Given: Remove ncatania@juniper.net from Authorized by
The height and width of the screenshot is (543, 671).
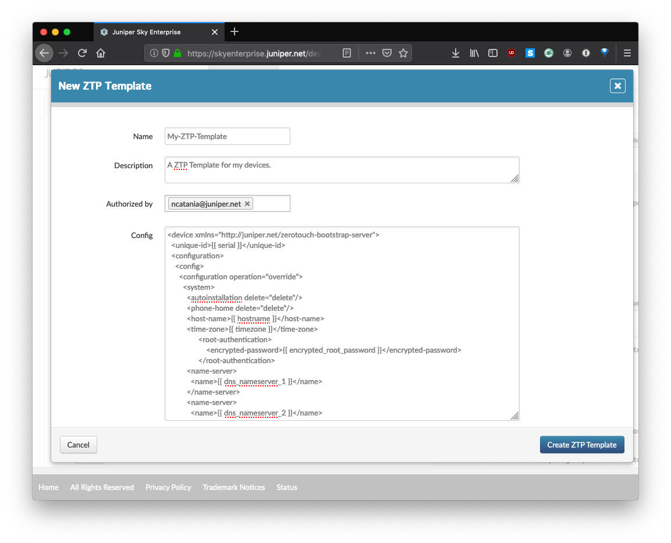Looking at the screenshot, I should coord(247,204).
